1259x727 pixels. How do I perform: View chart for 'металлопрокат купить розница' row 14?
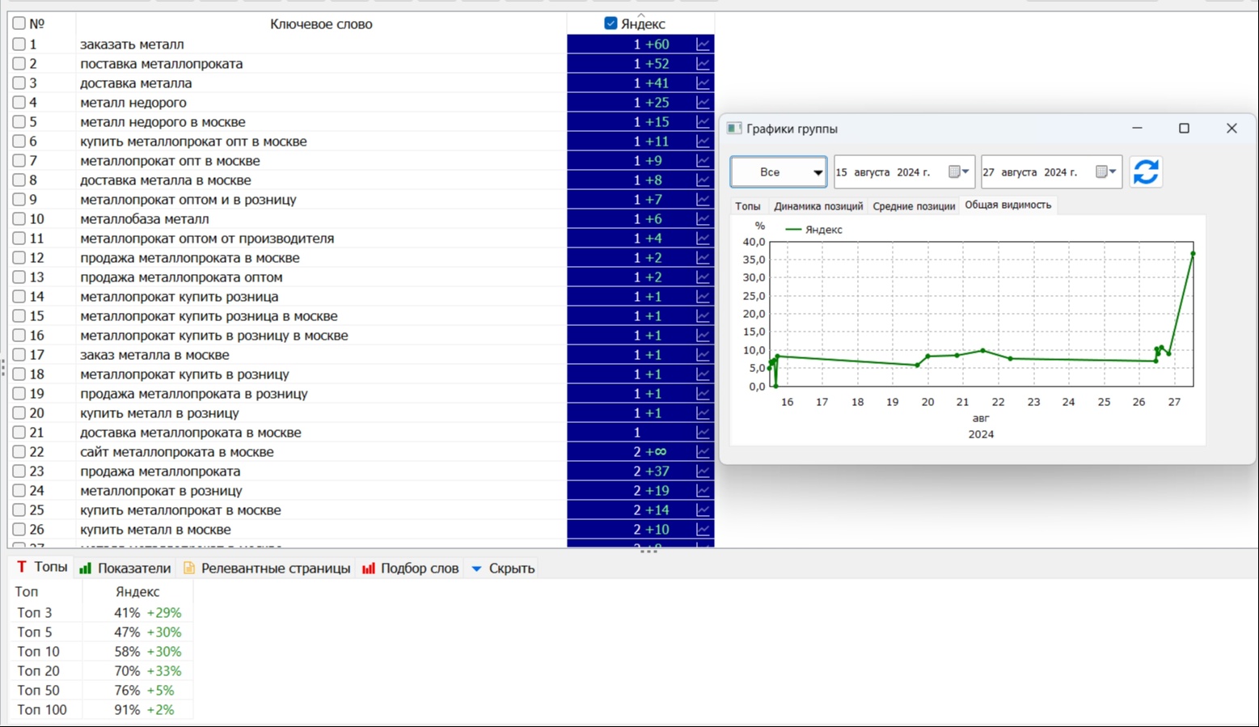coord(703,297)
